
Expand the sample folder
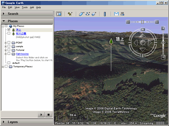click(x=6, y=47)
